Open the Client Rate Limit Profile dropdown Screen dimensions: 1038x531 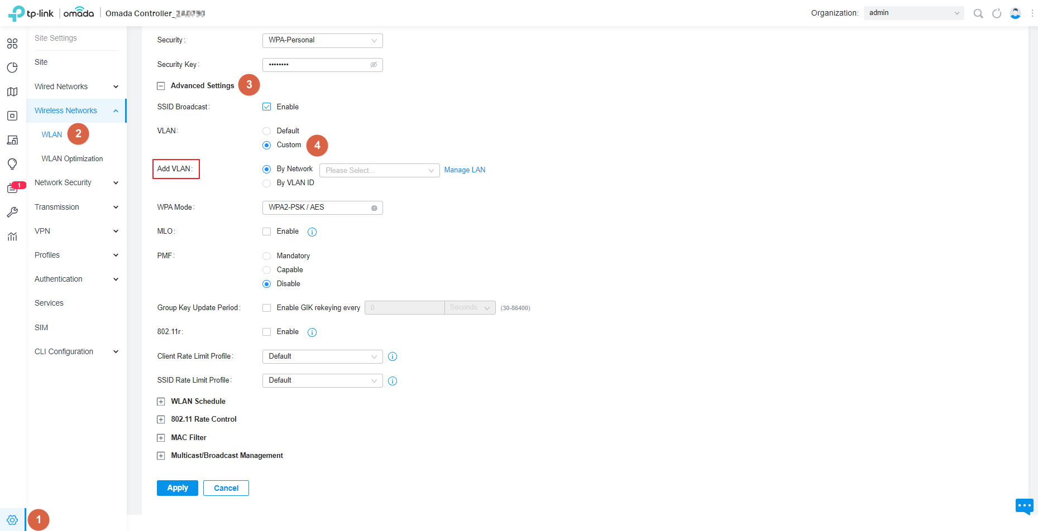[323, 356]
